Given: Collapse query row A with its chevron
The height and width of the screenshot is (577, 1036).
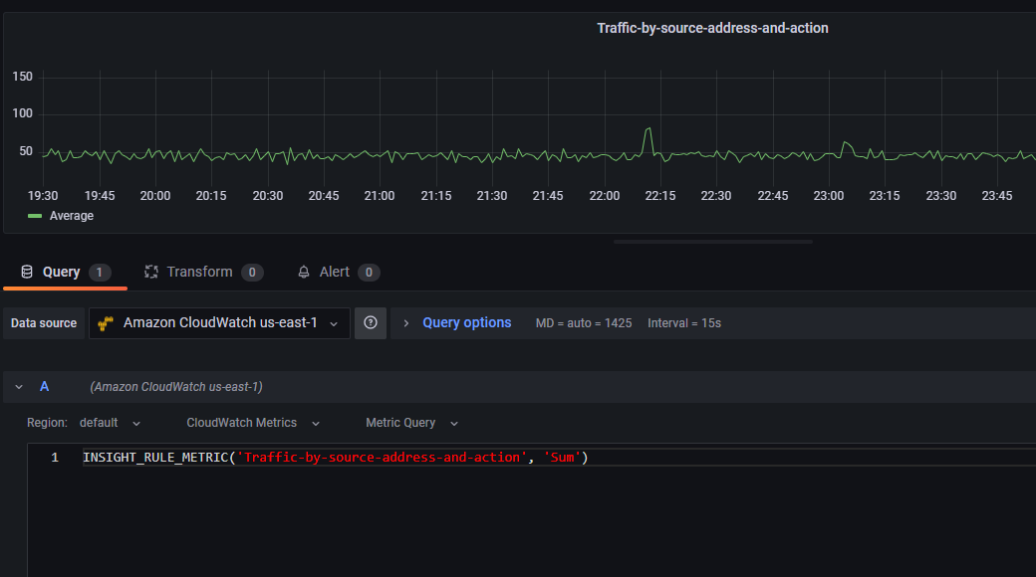Looking at the screenshot, I should pos(18,386).
